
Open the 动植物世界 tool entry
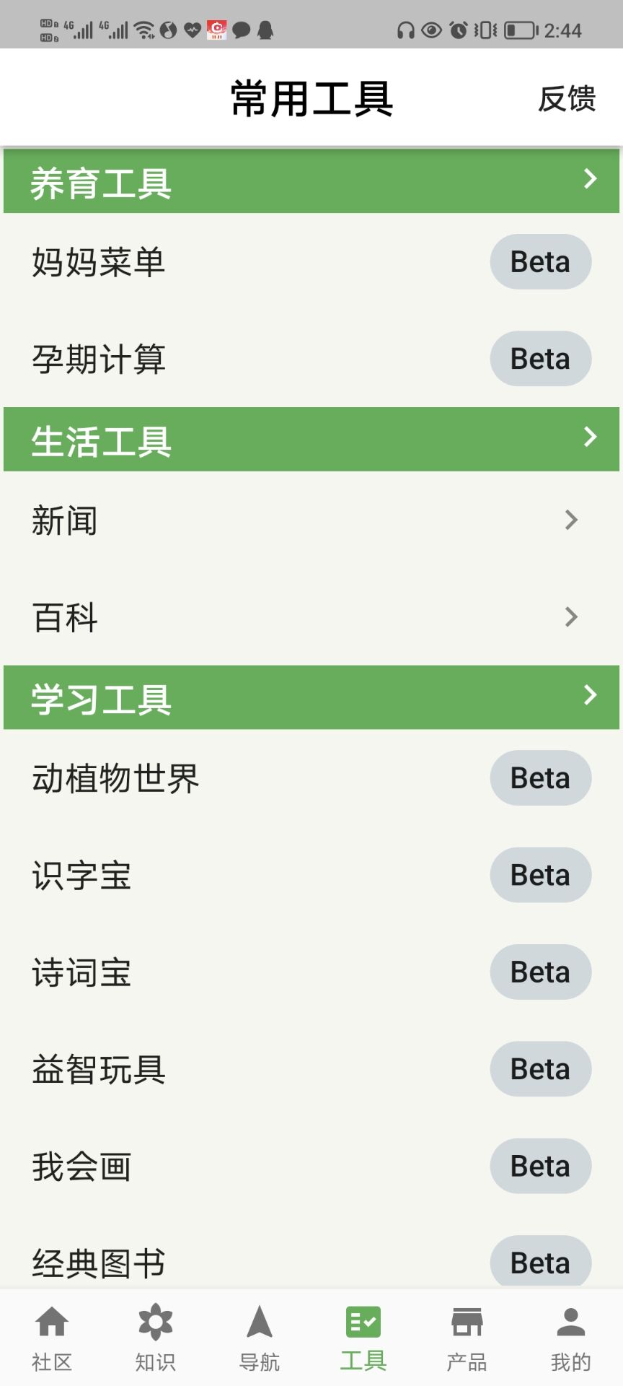115,778
